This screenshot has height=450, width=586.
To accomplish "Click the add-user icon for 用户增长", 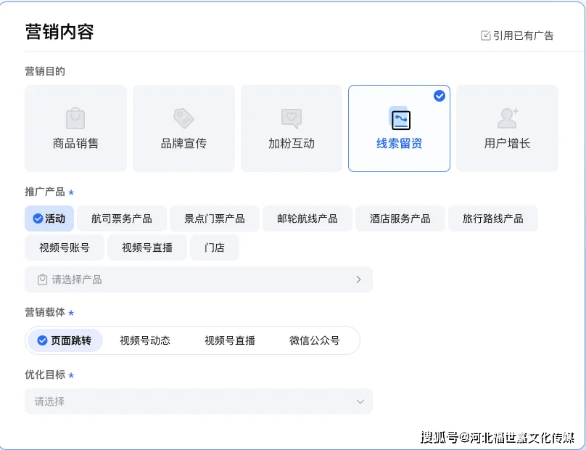I will 508,118.
